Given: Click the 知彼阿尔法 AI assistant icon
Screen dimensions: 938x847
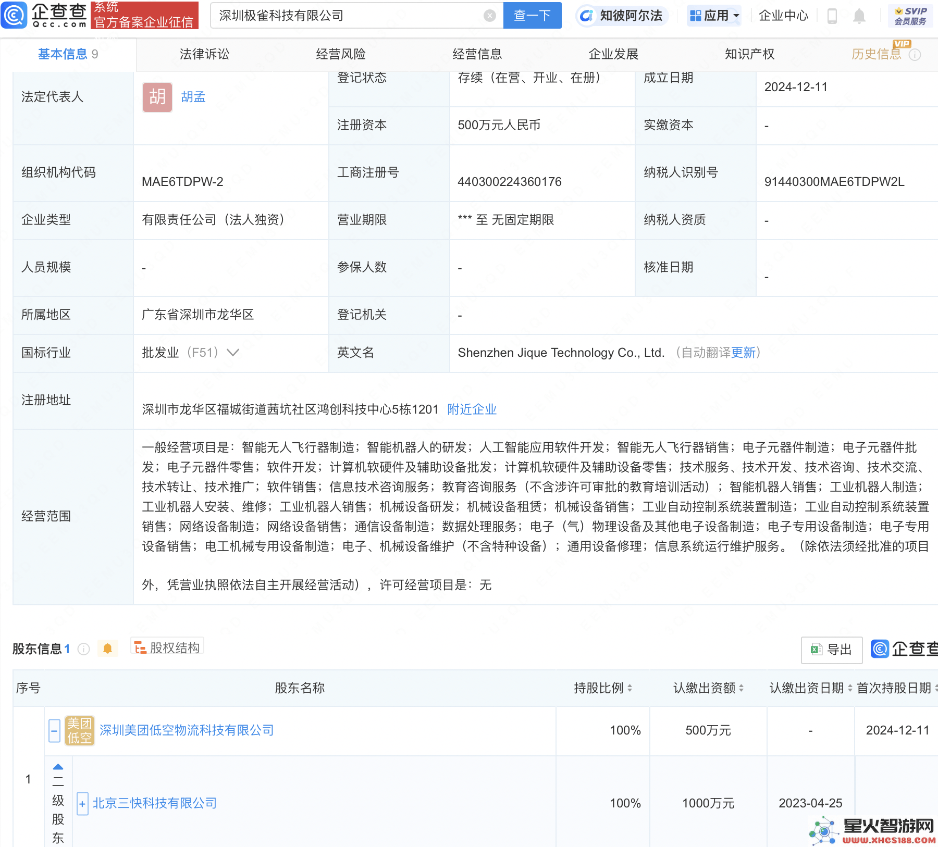Looking at the screenshot, I should (587, 16).
